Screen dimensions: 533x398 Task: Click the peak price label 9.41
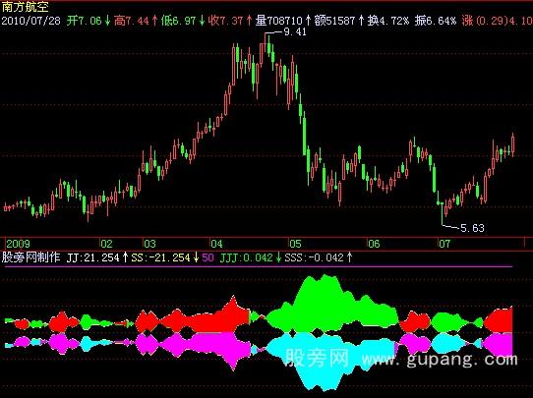pos(295,31)
